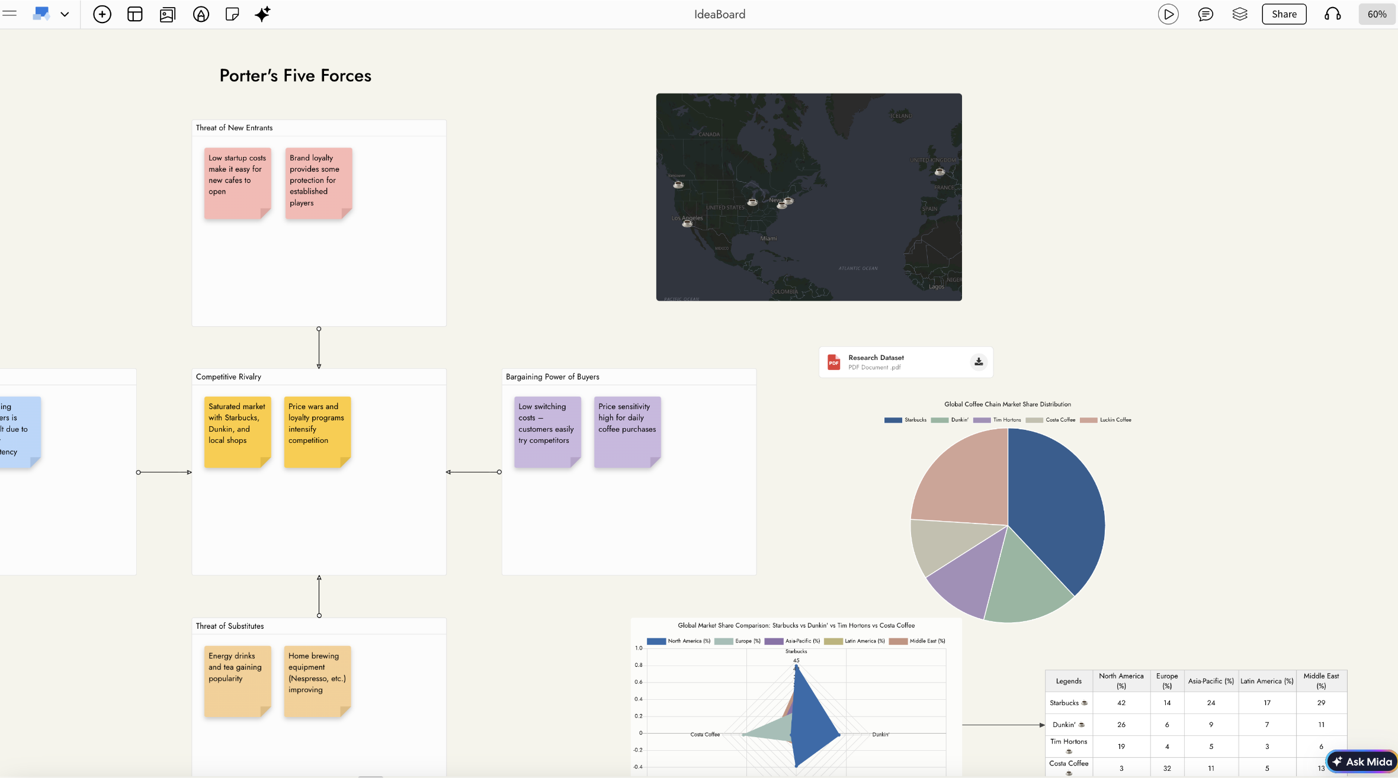Click the add element plus icon
This screenshot has width=1398, height=778.
pos(102,14)
